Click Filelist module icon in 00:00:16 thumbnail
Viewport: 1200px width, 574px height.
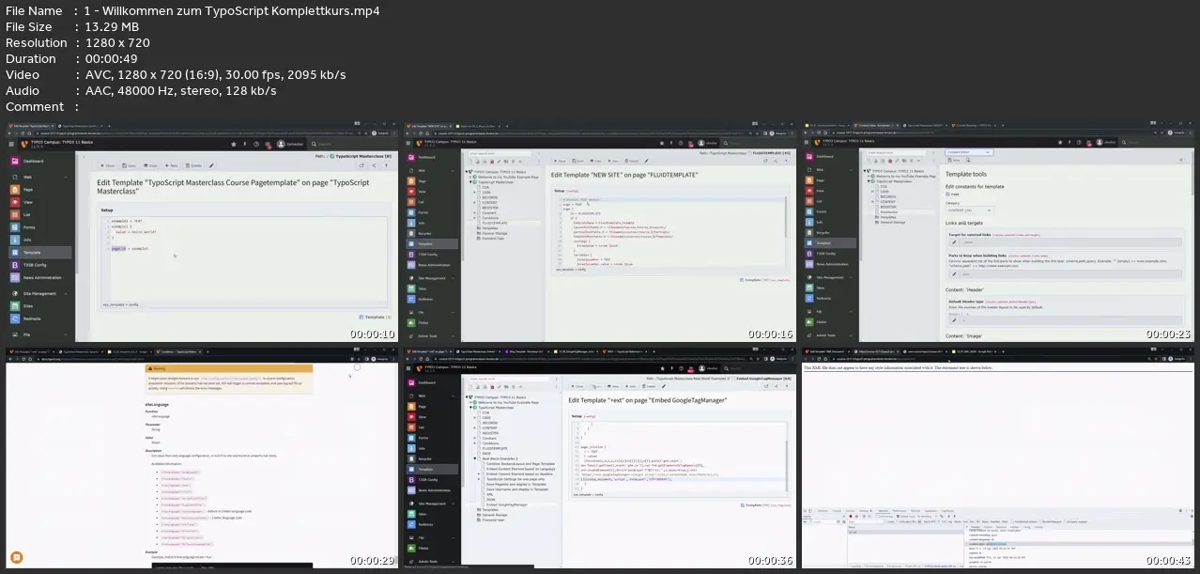click(411, 322)
